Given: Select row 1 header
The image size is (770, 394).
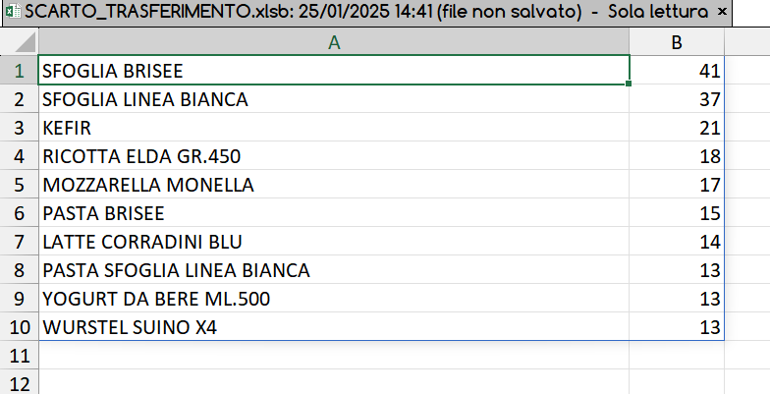Looking at the screenshot, I should (x=19, y=71).
